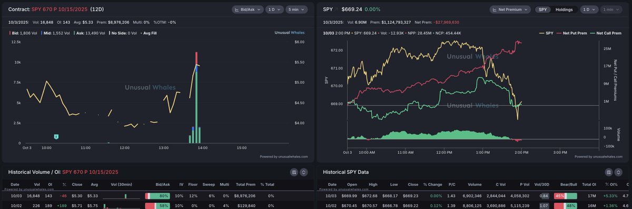Screen dimensions: 632x209
Task: Open the 1 min interval dropdown
Action: click(x=612, y=9)
